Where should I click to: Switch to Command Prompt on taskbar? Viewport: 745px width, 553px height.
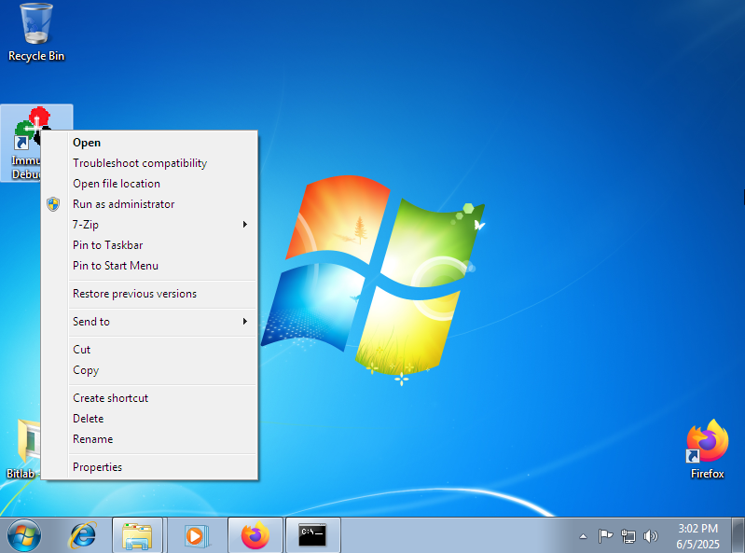pyautogui.click(x=312, y=535)
